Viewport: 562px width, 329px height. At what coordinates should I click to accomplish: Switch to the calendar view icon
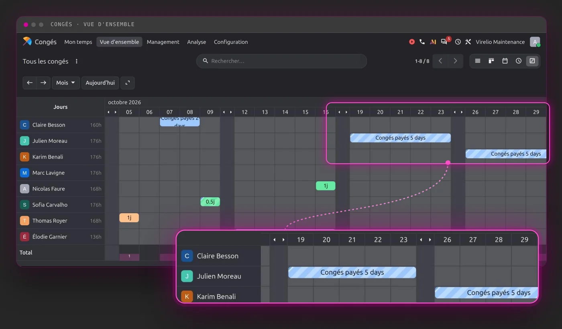pos(505,61)
